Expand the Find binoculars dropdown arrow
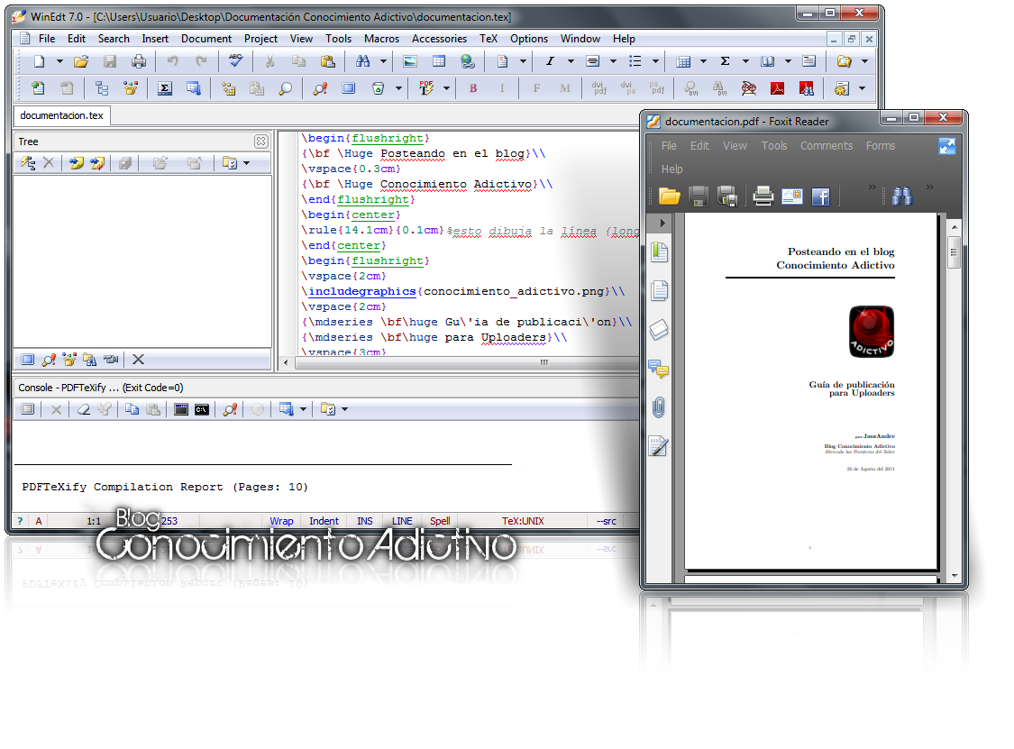The width and height of the screenshot is (1014, 749). (x=383, y=61)
